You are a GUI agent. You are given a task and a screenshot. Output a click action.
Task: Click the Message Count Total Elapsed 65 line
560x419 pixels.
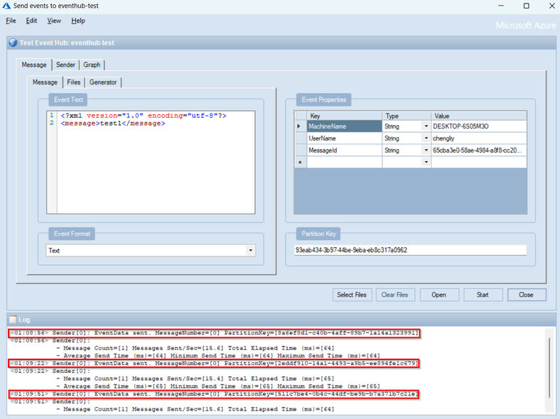tap(195, 379)
